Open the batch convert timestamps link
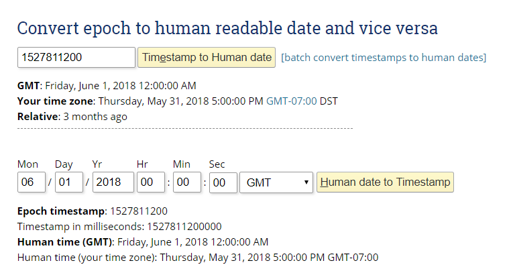511x273 pixels. point(384,58)
